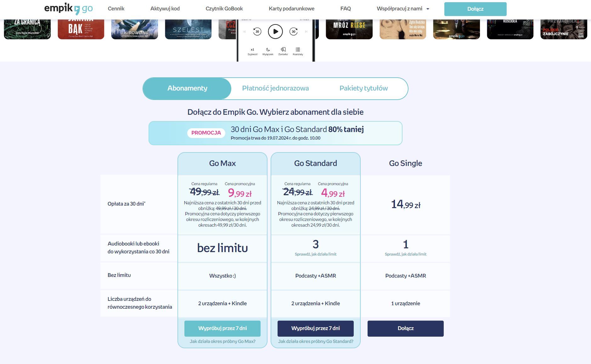
Task: Click Dołącz button under Go Single
Action: (406, 328)
